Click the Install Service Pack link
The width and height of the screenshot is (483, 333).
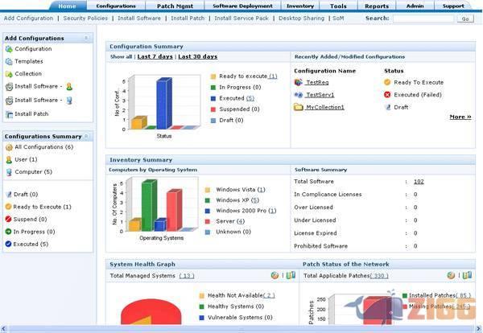[242, 18]
